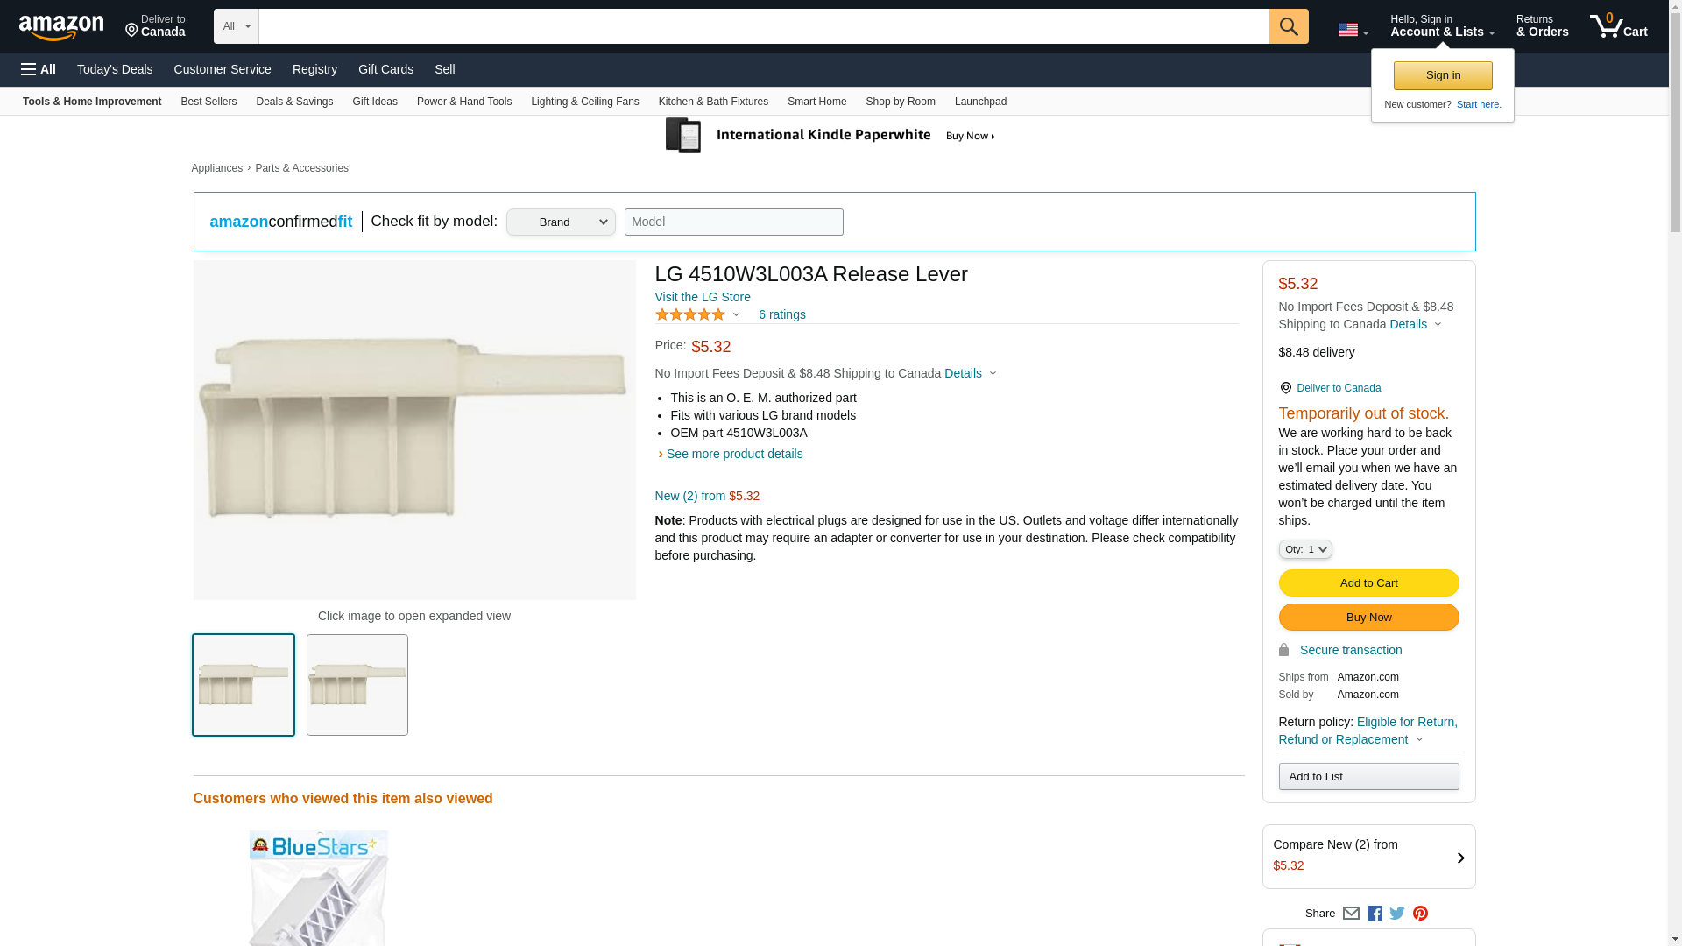
Task: Open the Visit the LG Store link
Action: click(703, 297)
